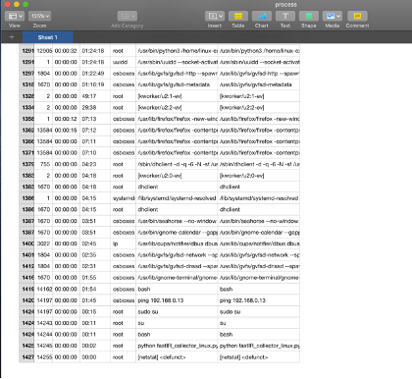Open the View menu button
Screen dimensions: 412x379
(15, 16)
